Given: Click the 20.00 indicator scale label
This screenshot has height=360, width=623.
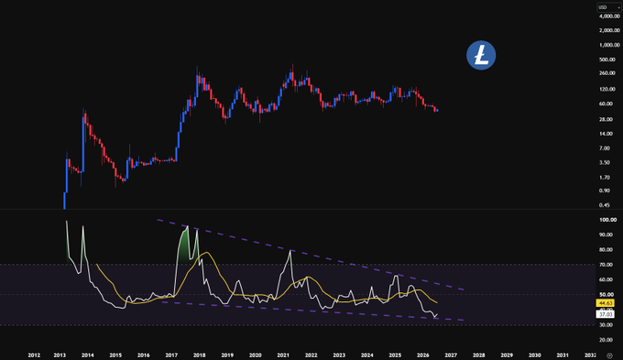Looking at the screenshot, I should [x=607, y=340].
